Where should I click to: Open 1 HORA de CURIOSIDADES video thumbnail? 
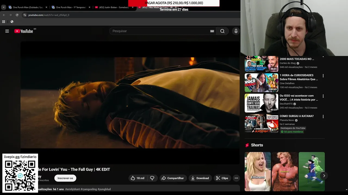pyautogui.click(x=261, y=83)
